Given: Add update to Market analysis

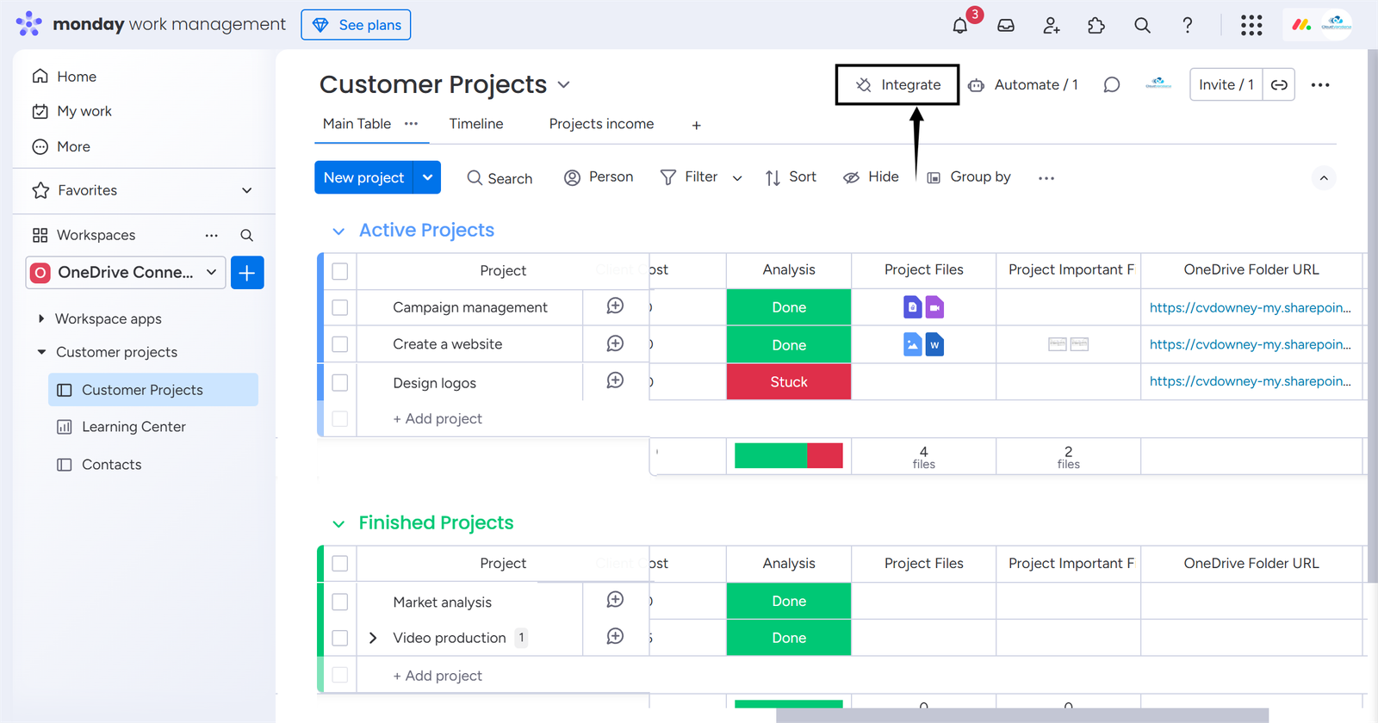Looking at the screenshot, I should (x=615, y=600).
